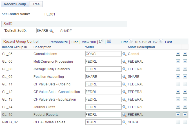This screenshot has width=189, height=127.
Task: Click the SetID field for GL_14 Journal Class
Action: (x=103, y=107)
